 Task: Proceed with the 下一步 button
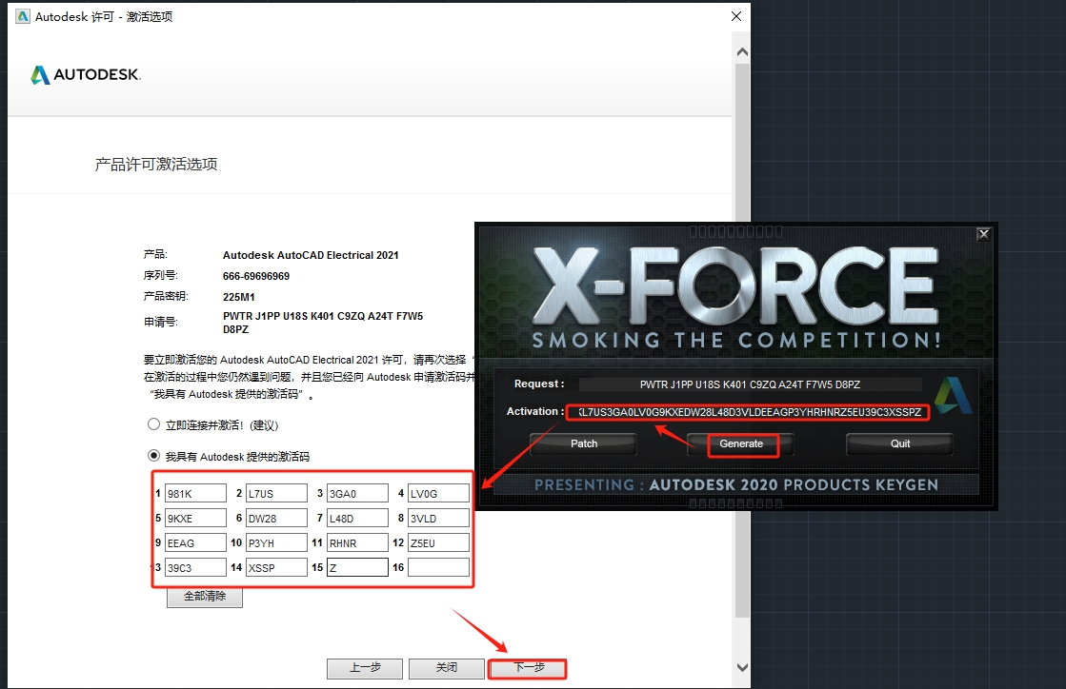pos(528,668)
